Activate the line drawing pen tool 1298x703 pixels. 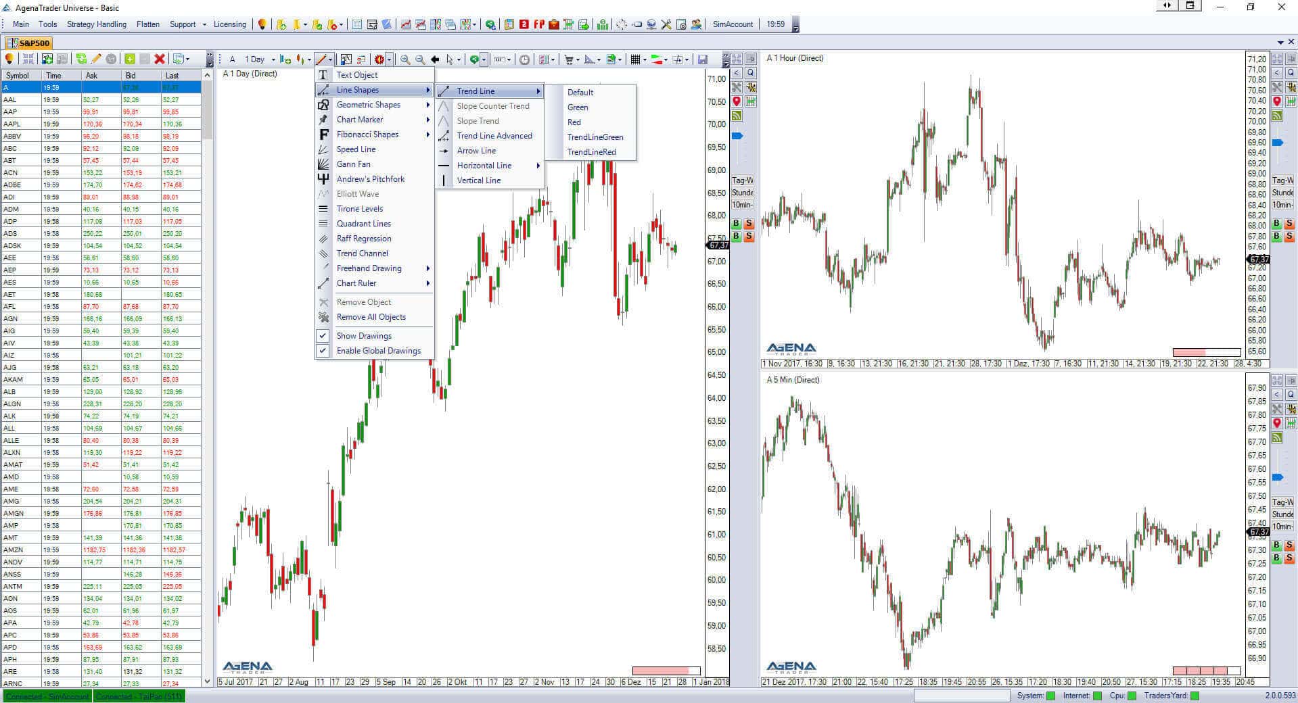323,59
